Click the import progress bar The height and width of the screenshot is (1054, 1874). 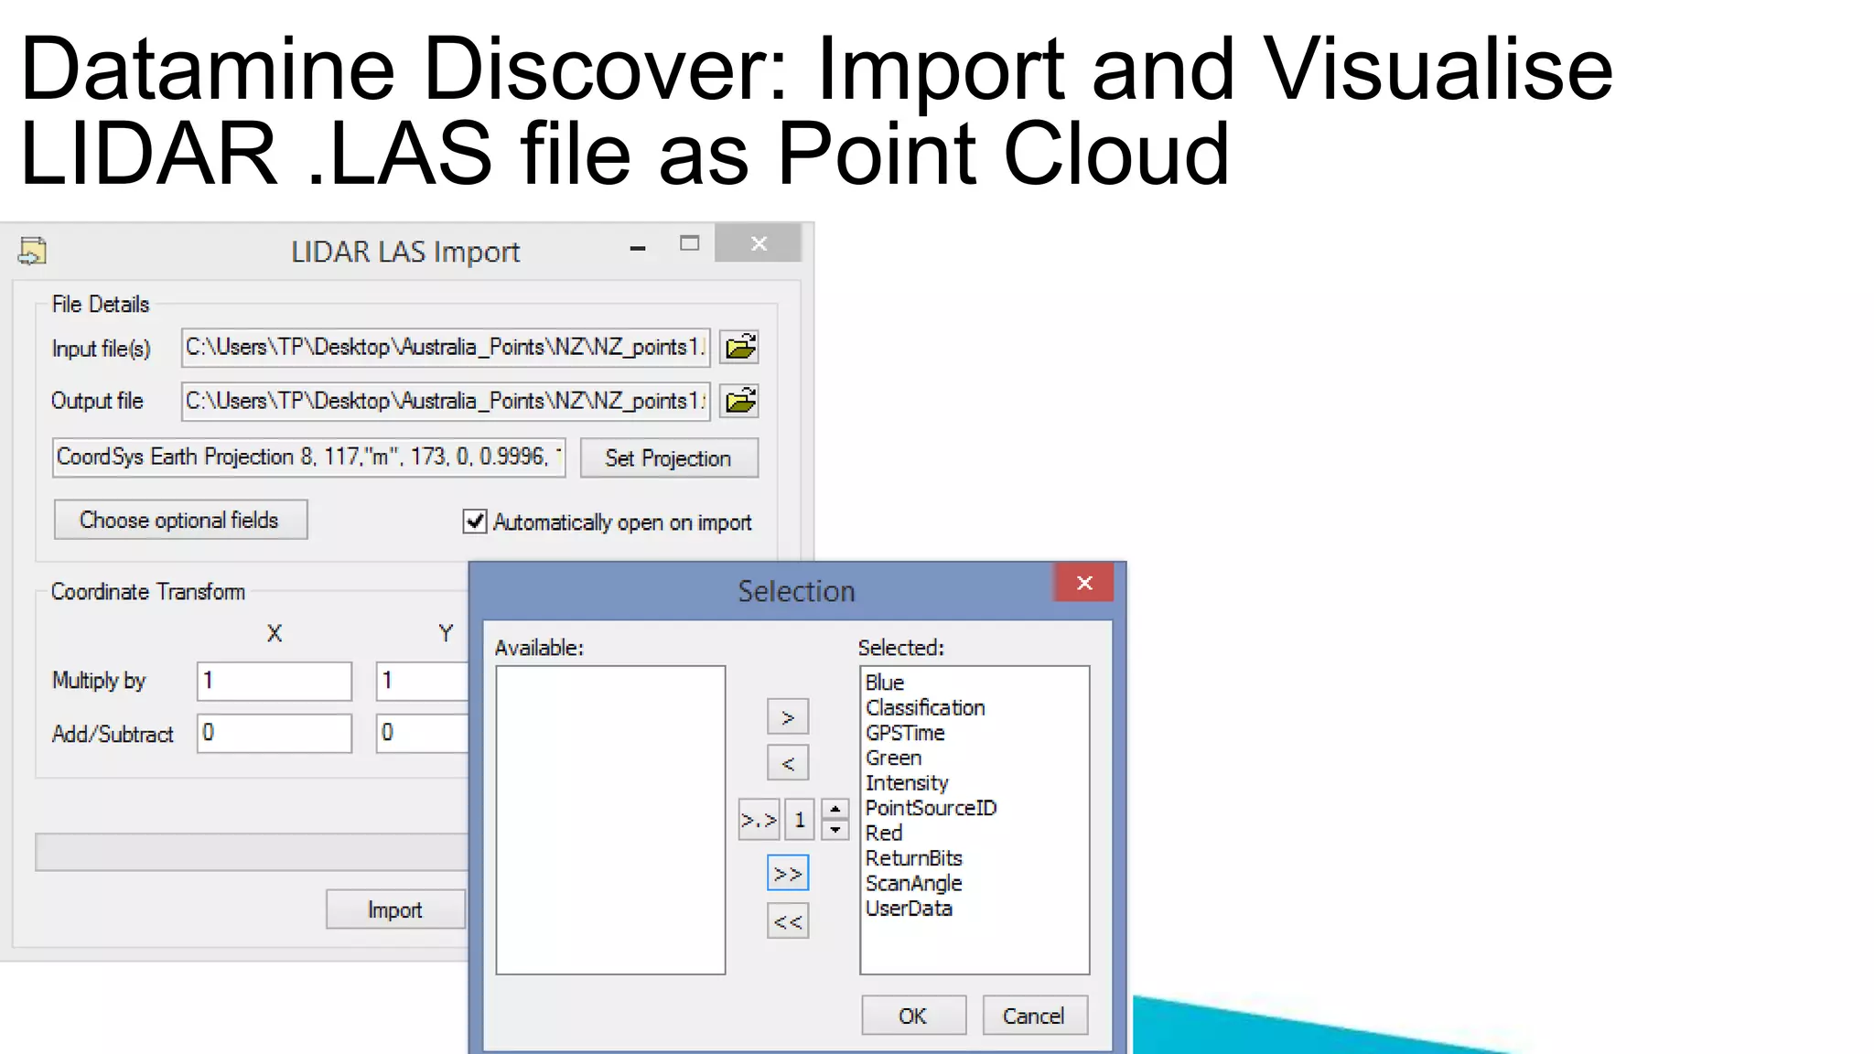(251, 852)
